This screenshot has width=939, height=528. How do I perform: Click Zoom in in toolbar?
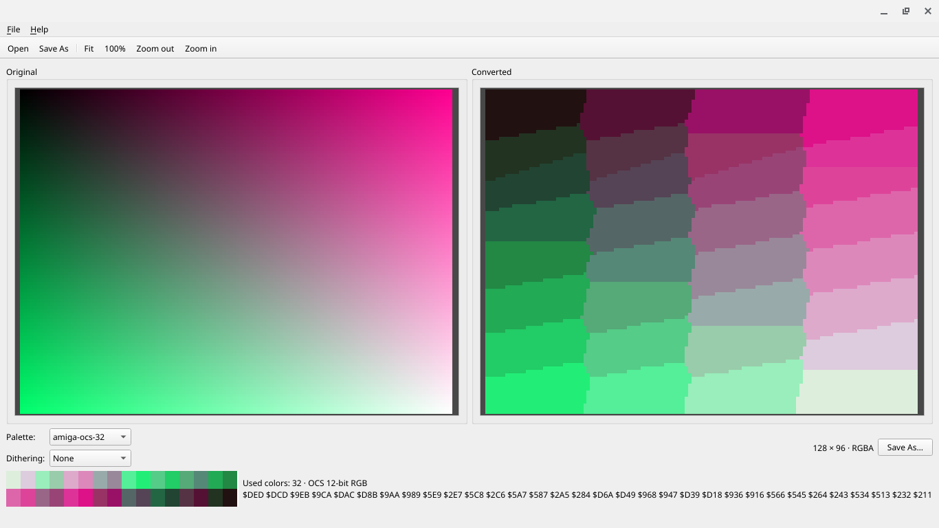[x=201, y=49]
